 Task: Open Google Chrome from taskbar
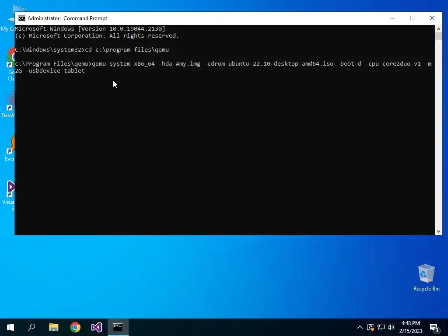[x=75, y=327]
